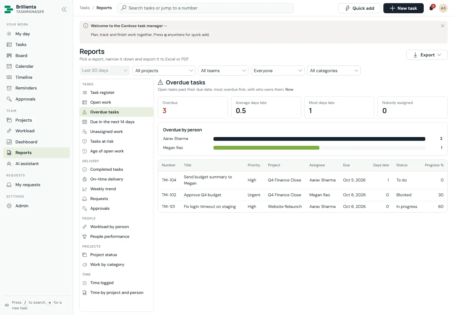This screenshot has height=315, width=454.
Task: Open Workload page
Action: tap(36, 131)
